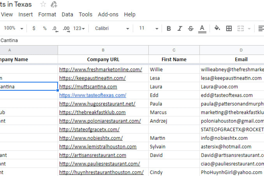The width and height of the screenshot is (264, 176).
Task: Open the 123 number format dropdown
Action: [79, 28]
